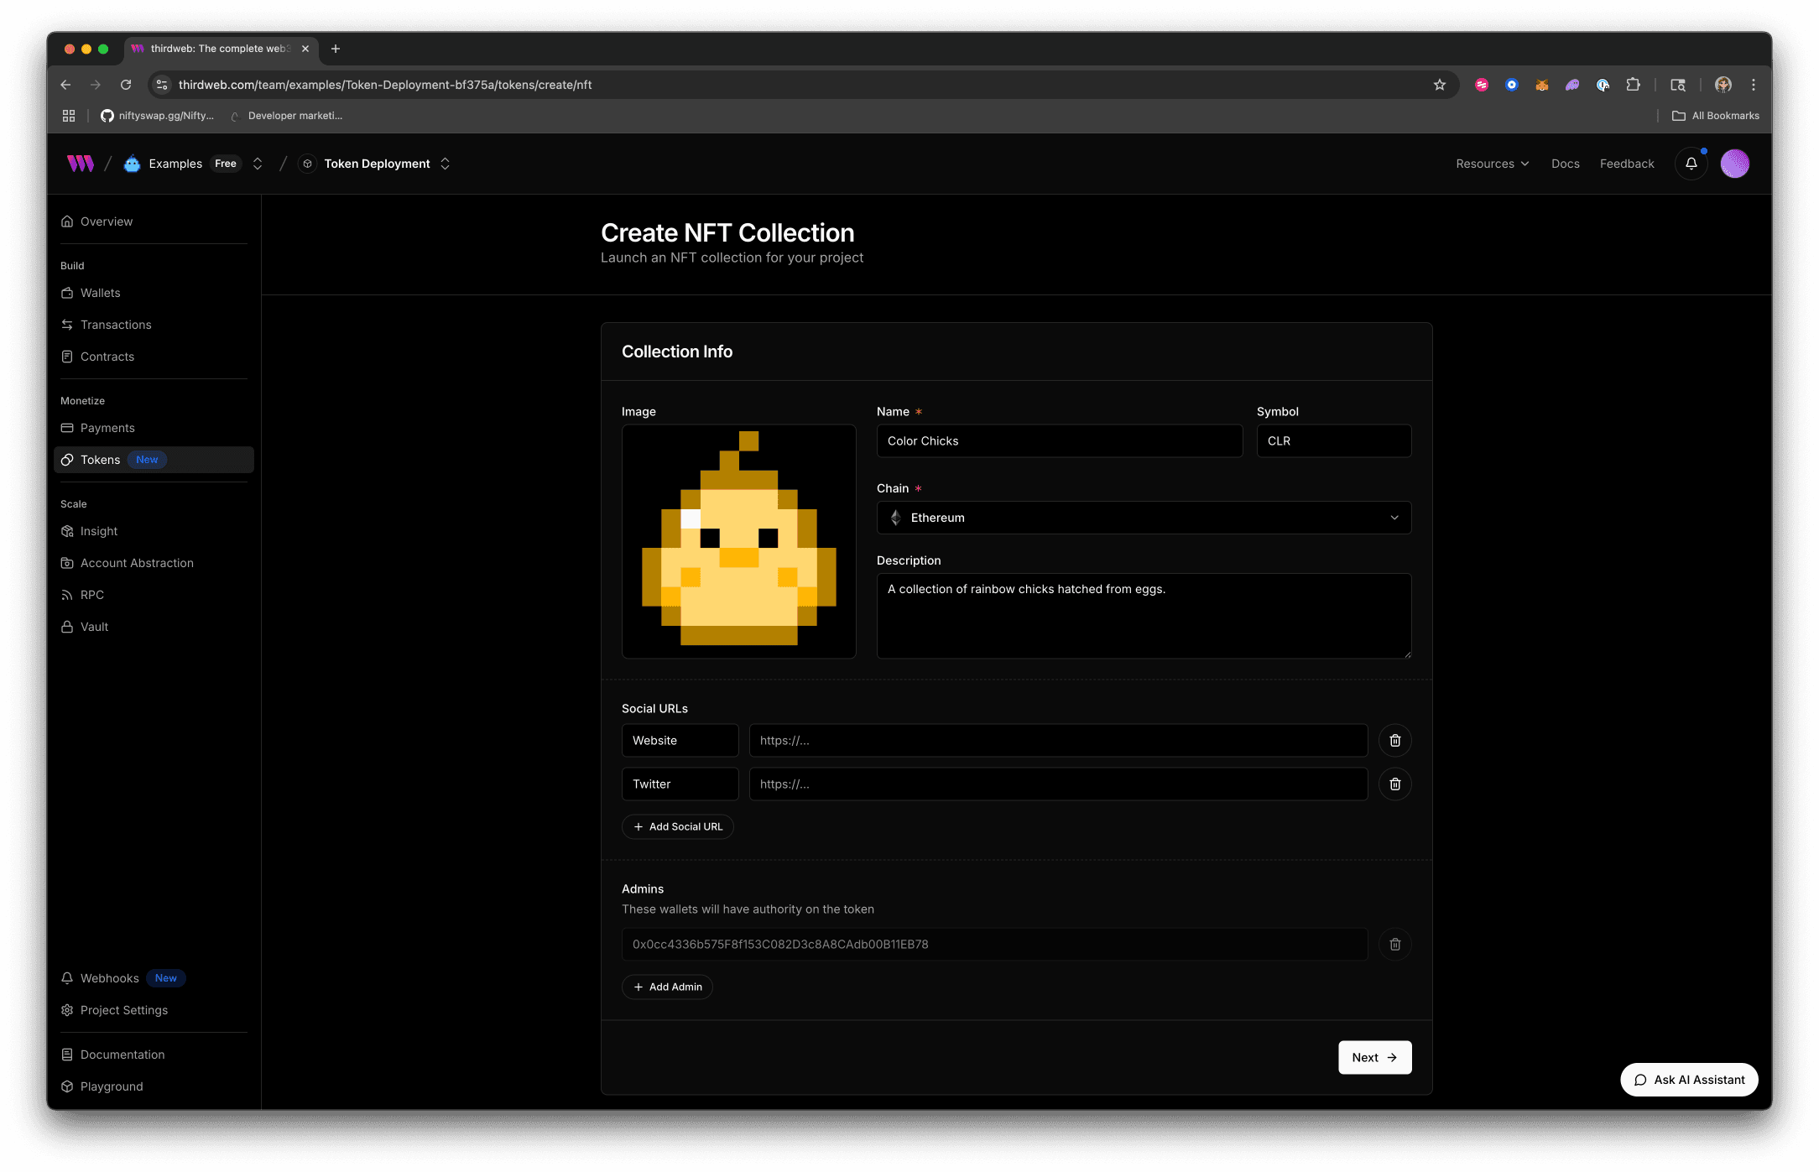Go to the Payments section under Monetize
Viewport: 1819px width, 1172px height.
[107, 428]
